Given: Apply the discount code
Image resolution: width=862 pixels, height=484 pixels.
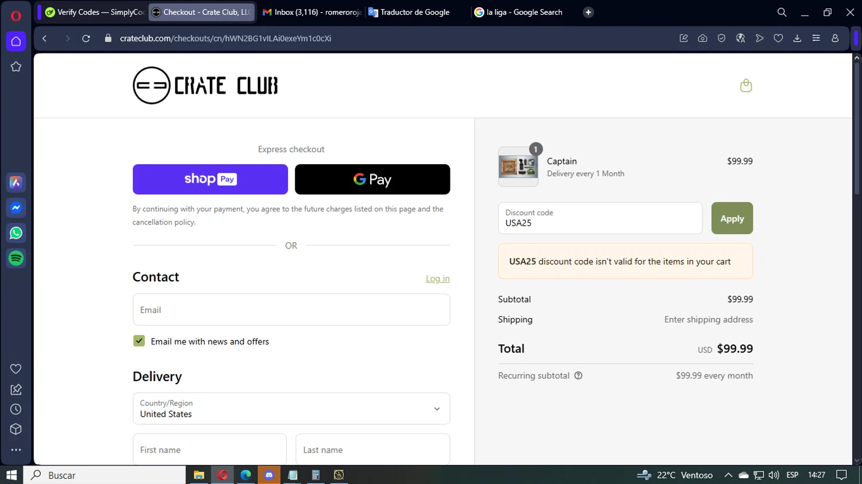Looking at the screenshot, I should [x=732, y=218].
